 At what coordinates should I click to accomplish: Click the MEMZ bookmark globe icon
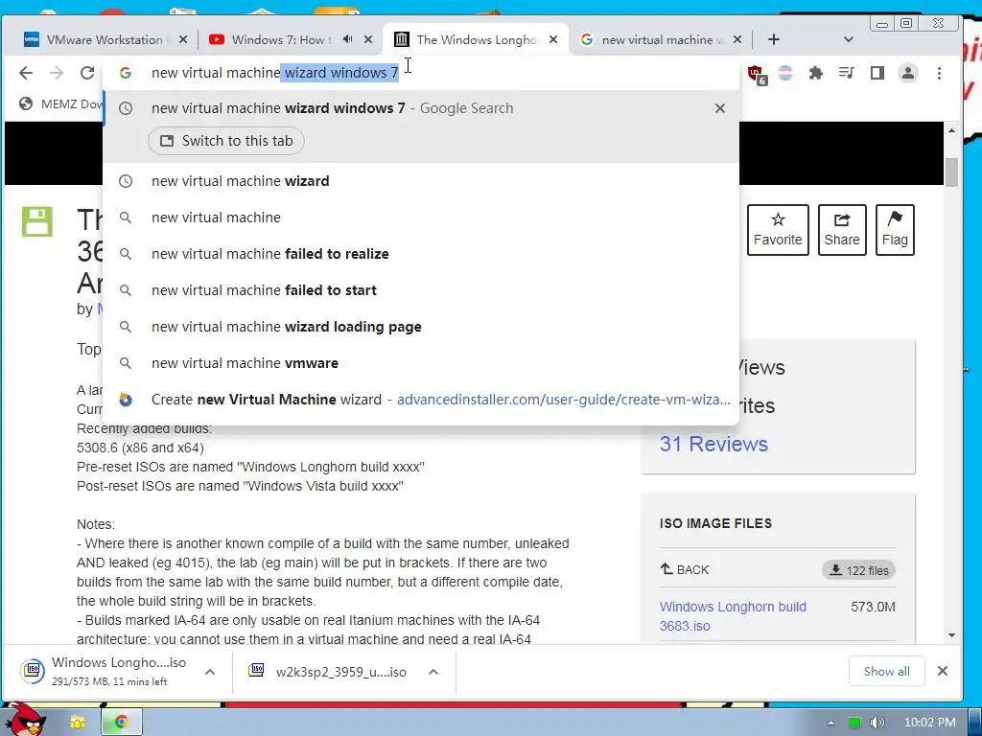point(26,103)
